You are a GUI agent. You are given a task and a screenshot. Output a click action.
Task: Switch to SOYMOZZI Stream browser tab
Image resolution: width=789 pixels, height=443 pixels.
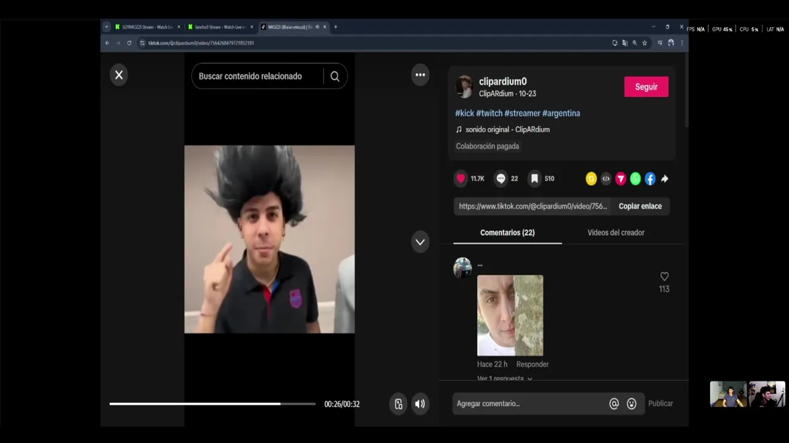pyautogui.click(x=147, y=27)
